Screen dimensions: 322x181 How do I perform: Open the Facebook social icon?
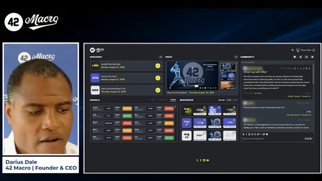click(201, 160)
